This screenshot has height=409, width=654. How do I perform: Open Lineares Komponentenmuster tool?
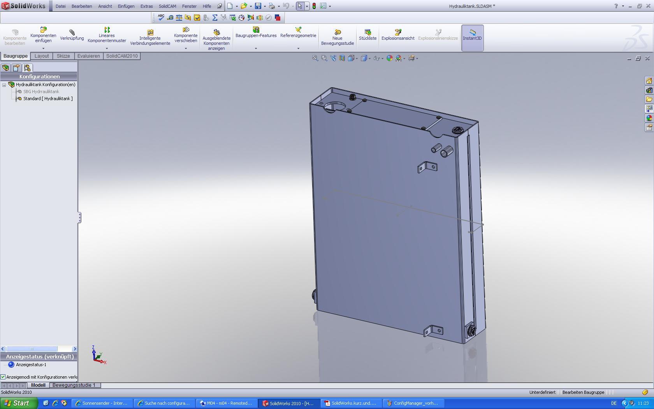(x=107, y=30)
